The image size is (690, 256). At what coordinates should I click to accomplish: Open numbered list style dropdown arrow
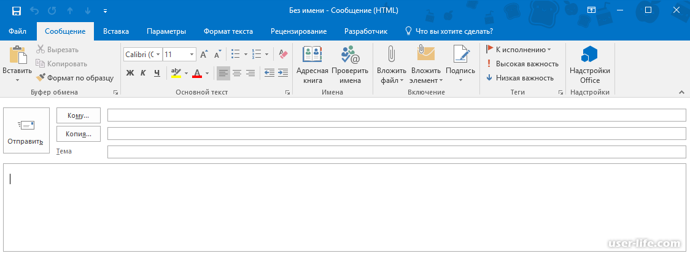[266, 55]
